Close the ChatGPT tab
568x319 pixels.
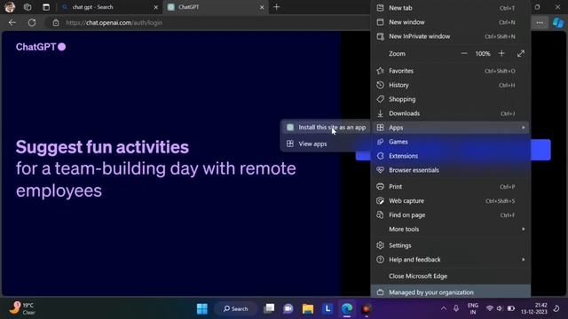pyautogui.click(x=262, y=7)
